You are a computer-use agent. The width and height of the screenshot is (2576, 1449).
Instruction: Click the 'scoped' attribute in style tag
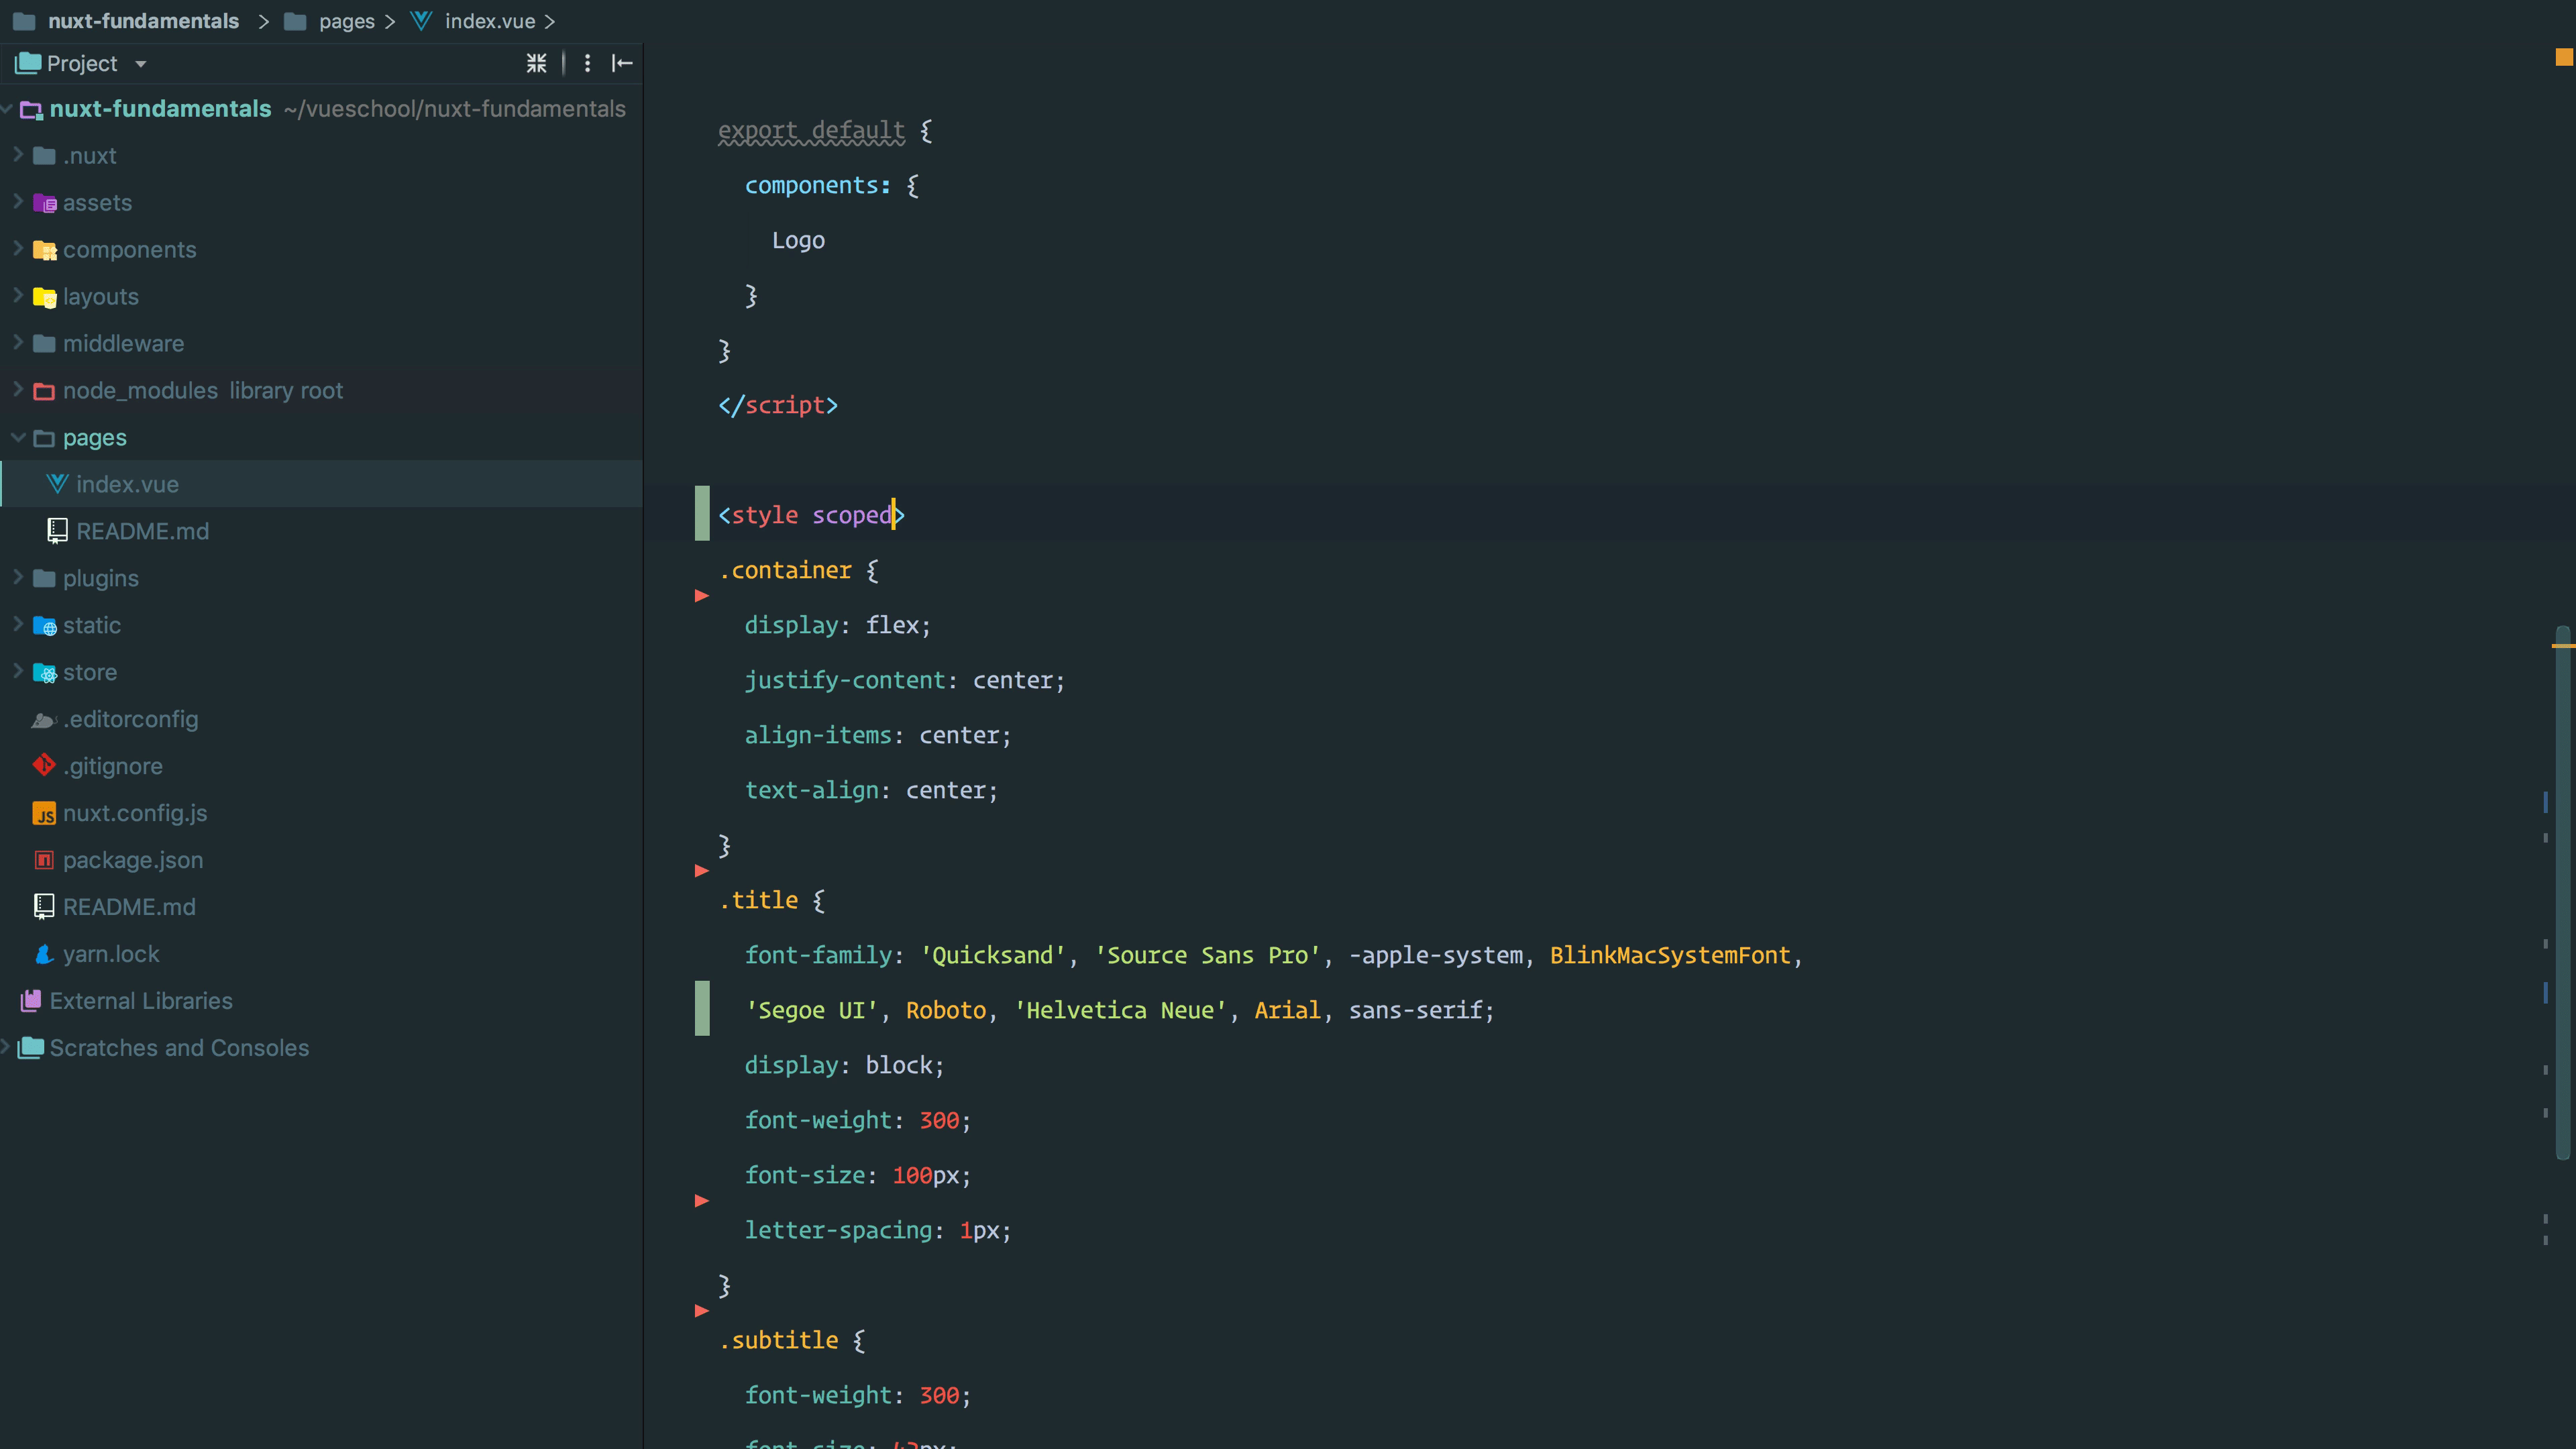(852, 515)
